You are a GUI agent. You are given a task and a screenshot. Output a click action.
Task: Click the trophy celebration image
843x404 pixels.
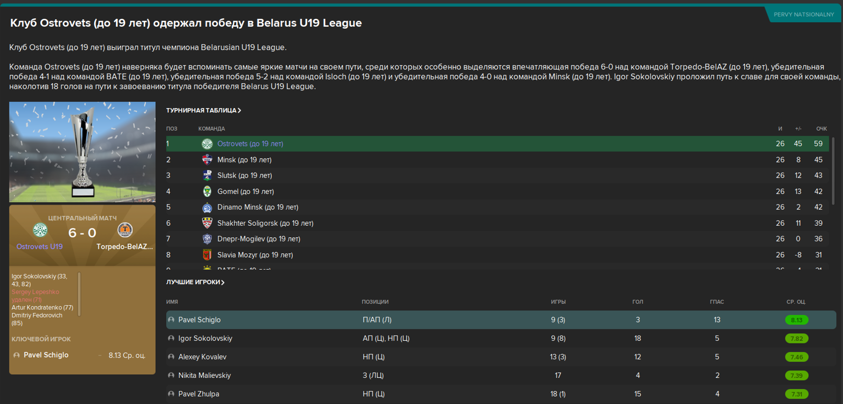[x=83, y=152]
